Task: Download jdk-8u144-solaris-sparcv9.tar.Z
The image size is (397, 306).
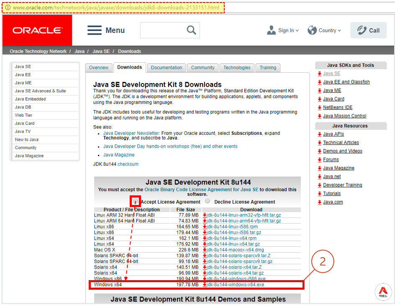Action: pyautogui.click(x=238, y=256)
